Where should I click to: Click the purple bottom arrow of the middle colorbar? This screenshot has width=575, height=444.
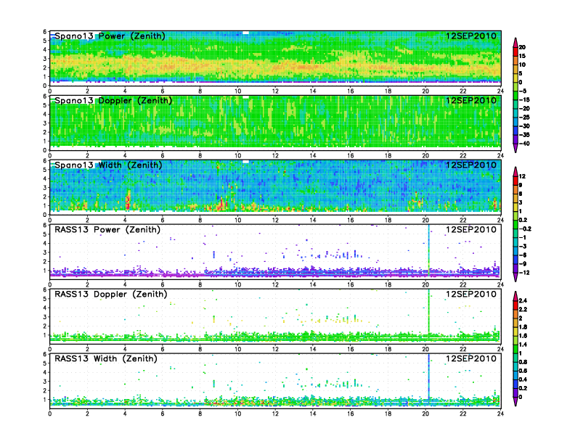(515, 277)
